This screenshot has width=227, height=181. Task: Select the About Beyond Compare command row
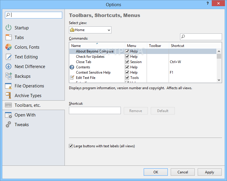pyautogui.click(x=143, y=51)
